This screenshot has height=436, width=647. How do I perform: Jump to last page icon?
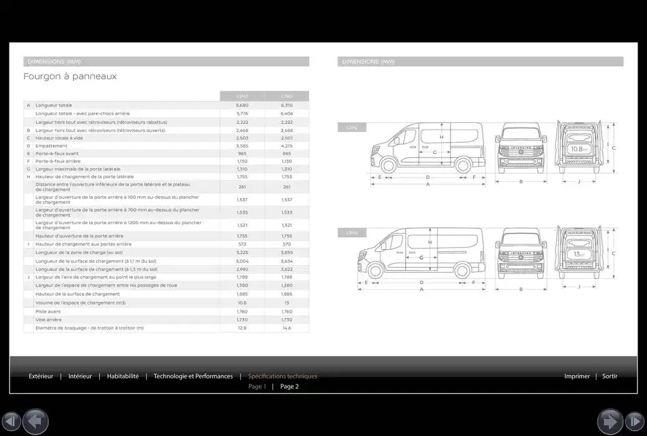click(635, 422)
